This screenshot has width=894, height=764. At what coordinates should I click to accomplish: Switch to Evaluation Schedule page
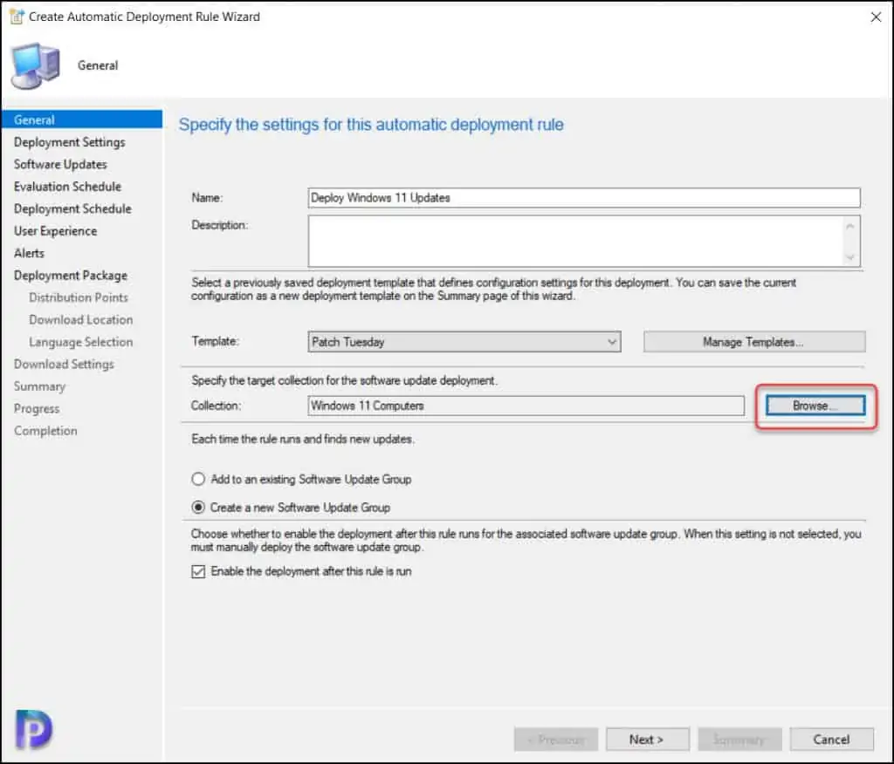tap(67, 187)
